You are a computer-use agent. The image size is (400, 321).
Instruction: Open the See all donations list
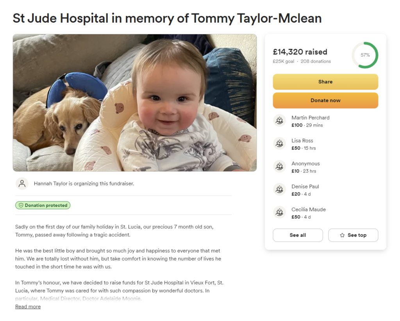pyautogui.click(x=298, y=235)
